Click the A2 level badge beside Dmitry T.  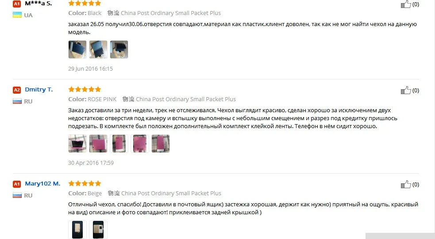coord(17,90)
